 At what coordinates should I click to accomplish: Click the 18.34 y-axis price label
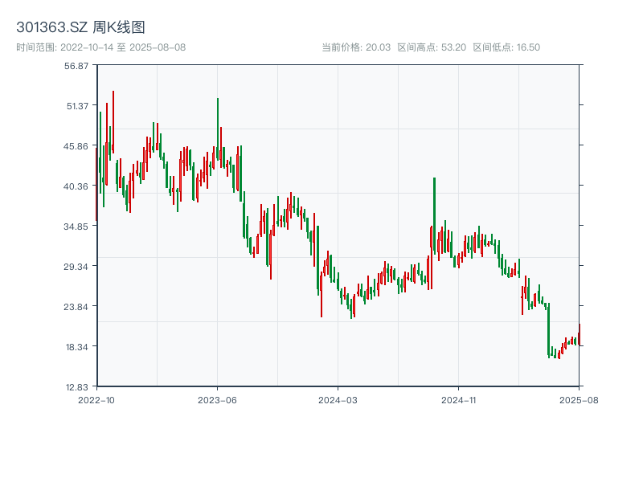click(x=77, y=347)
